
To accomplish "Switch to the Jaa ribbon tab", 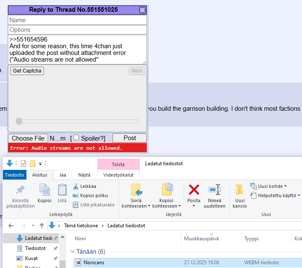I will click(x=63, y=175).
